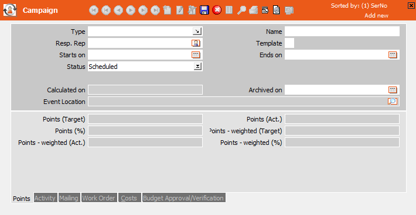The image size is (416, 215).
Task: Switch to the Costs tab
Action: 129,198
